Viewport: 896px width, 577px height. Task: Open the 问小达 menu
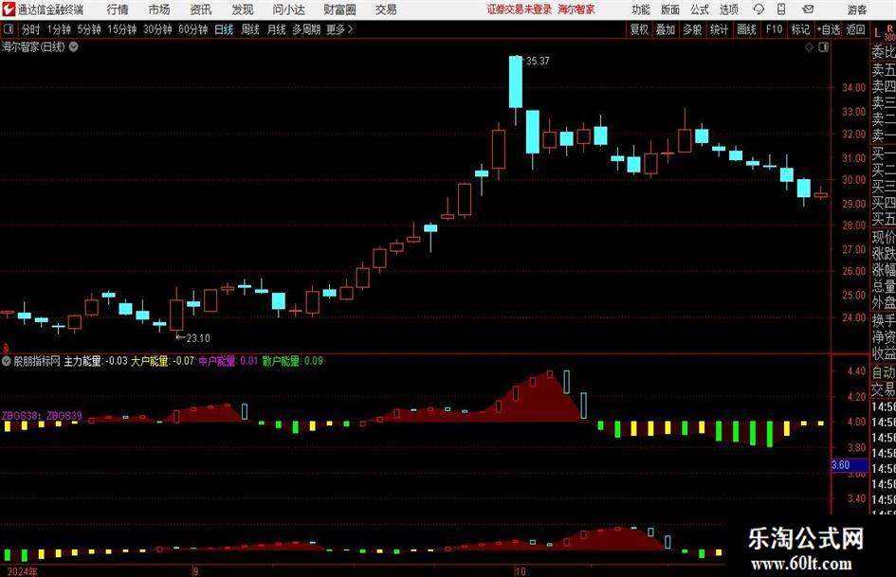(288, 9)
